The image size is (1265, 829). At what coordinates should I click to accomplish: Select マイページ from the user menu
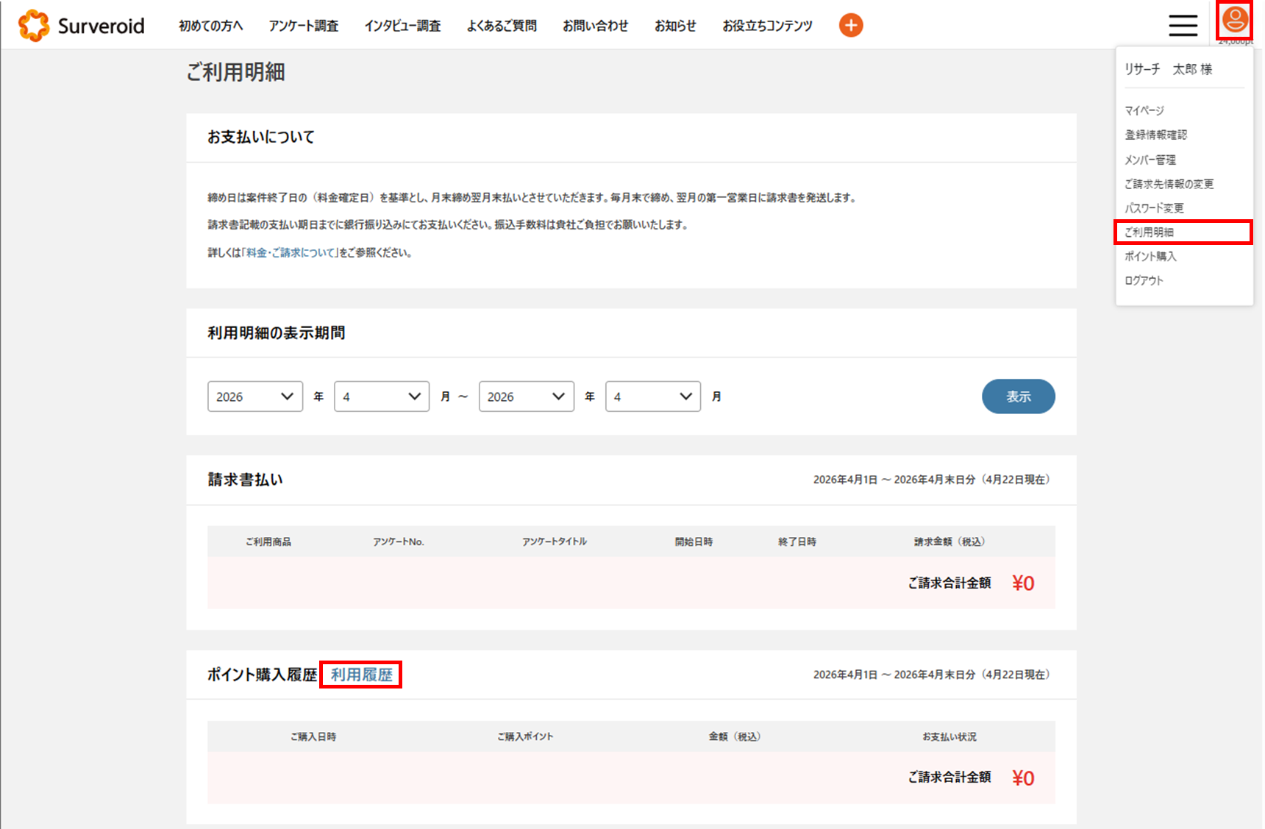point(1144,110)
